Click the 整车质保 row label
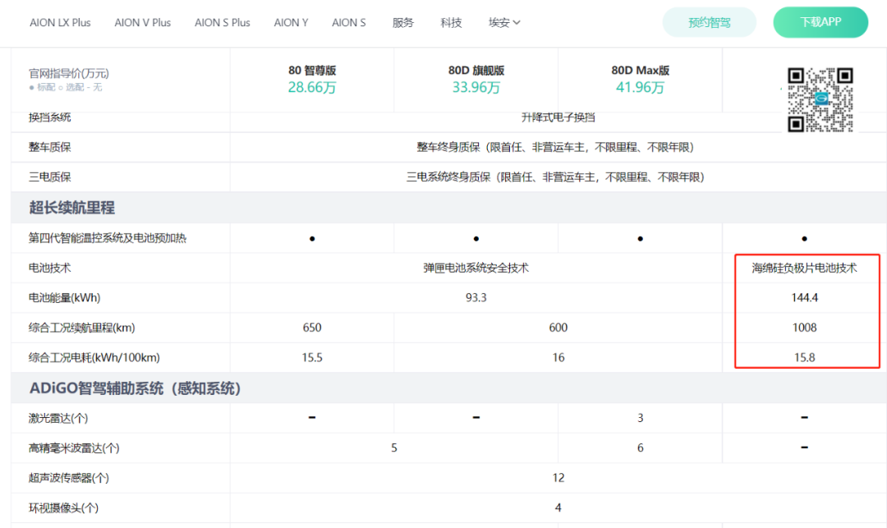The width and height of the screenshot is (887, 528). (x=50, y=147)
